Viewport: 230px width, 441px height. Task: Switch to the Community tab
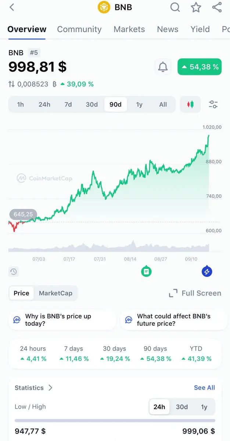coord(79,29)
